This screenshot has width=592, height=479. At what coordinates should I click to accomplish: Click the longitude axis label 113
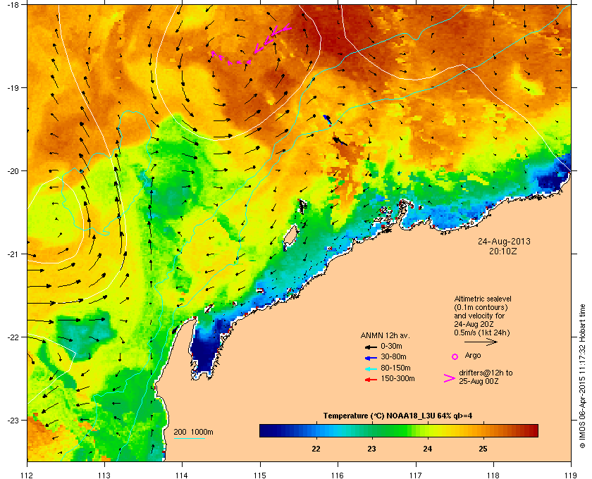tap(104, 475)
